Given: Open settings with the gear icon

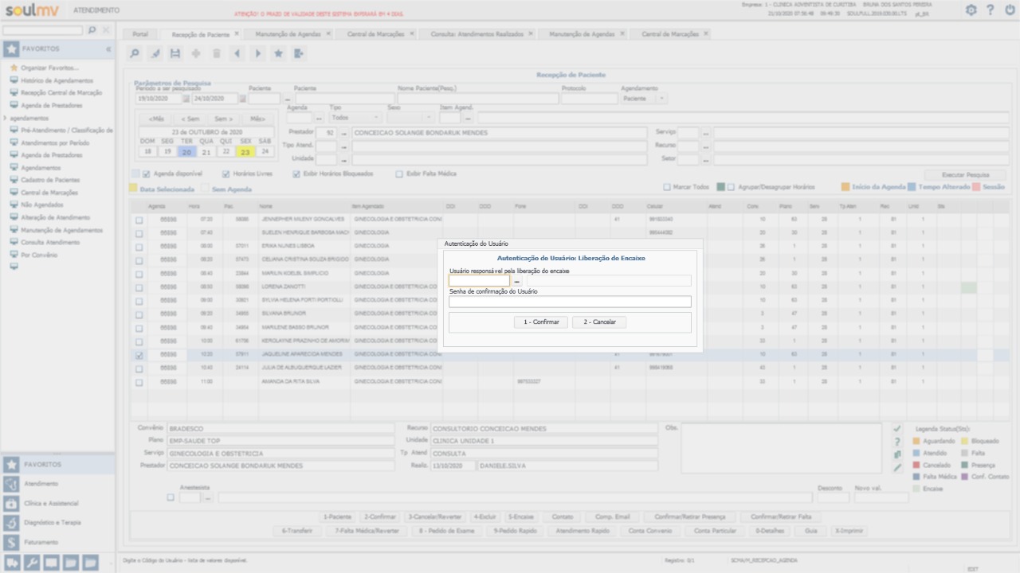Looking at the screenshot, I should click(971, 10).
